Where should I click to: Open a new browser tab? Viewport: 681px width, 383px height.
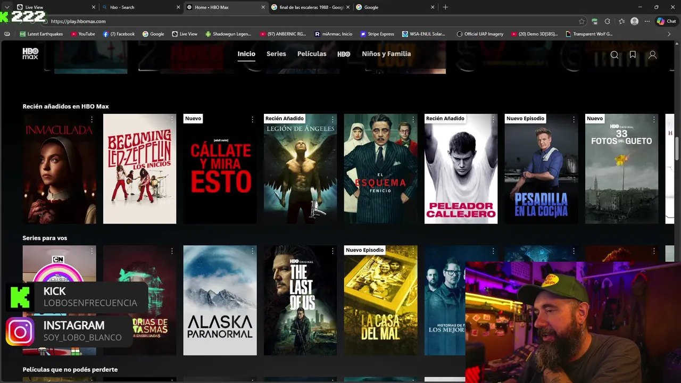point(445,7)
